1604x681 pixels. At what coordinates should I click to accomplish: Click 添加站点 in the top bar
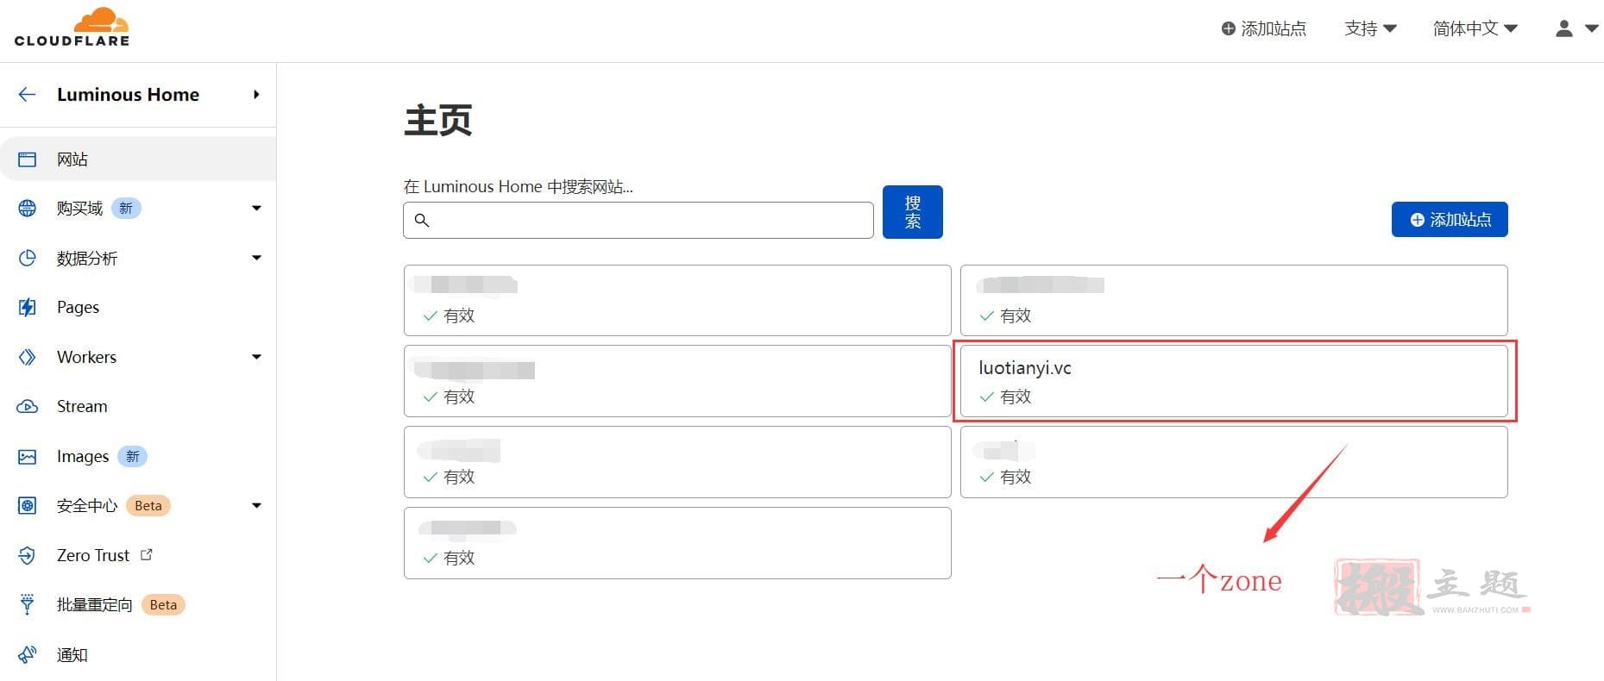[1264, 29]
